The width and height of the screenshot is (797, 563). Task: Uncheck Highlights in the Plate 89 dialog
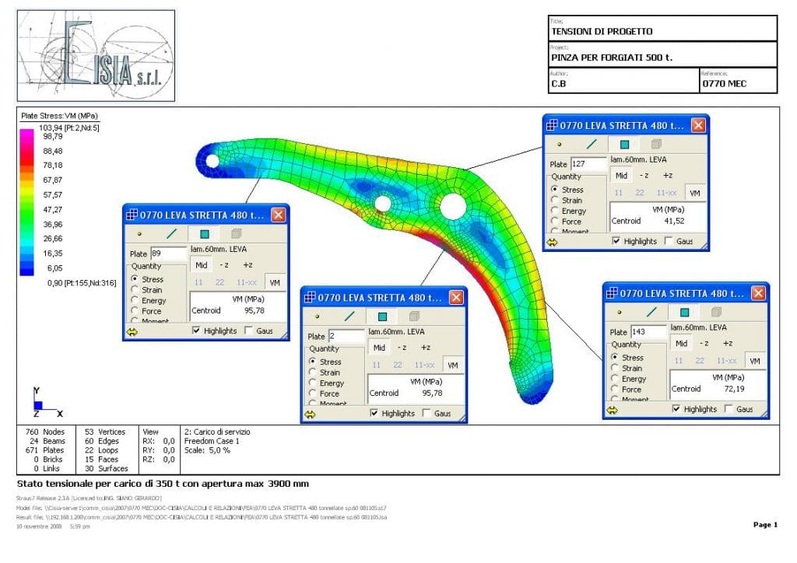click(197, 331)
